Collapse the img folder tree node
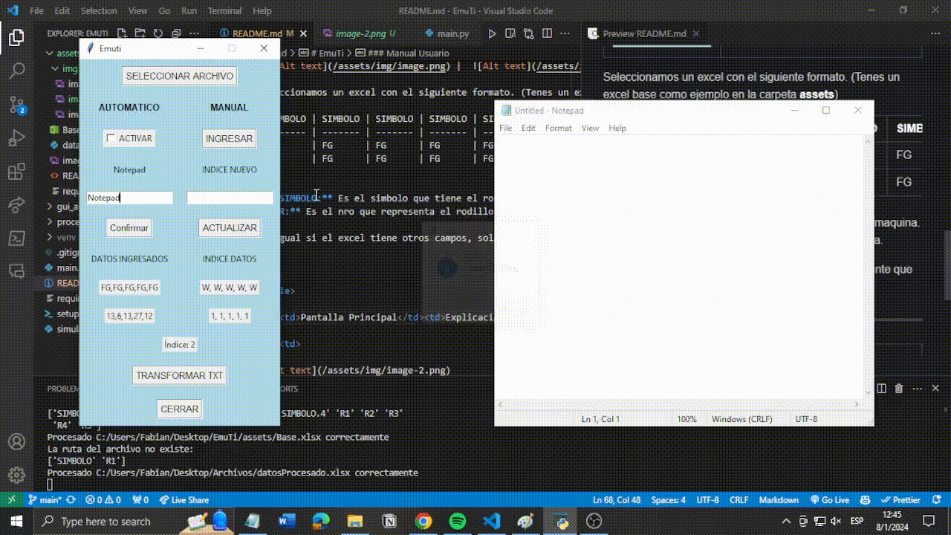951x535 pixels. pyautogui.click(x=56, y=68)
